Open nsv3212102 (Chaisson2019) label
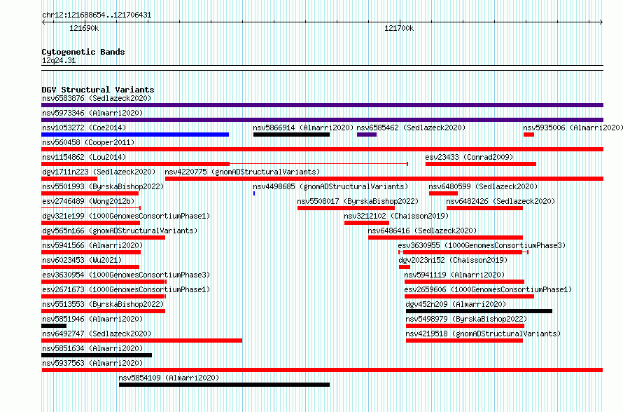The image size is (623, 412). point(396,216)
